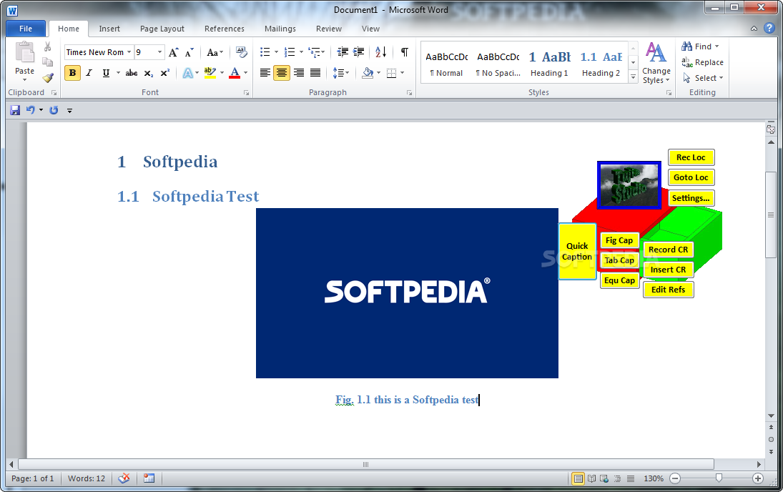Click the Undo arrow icon
Image resolution: width=783 pixels, height=492 pixels.
31,110
